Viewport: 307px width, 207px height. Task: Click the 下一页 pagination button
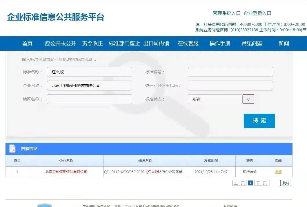click(x=261, y=183)
